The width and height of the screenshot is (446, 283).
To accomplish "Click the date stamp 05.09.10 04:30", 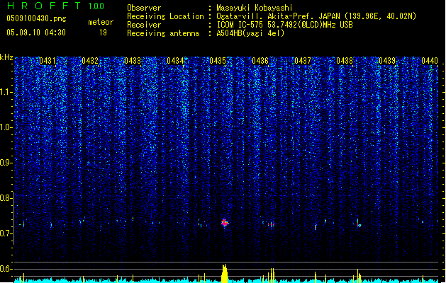I will tap(36, 33).
